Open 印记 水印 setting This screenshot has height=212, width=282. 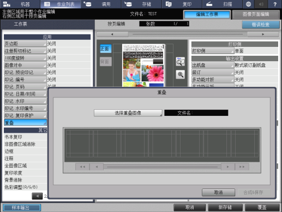(x=25, y=101)
